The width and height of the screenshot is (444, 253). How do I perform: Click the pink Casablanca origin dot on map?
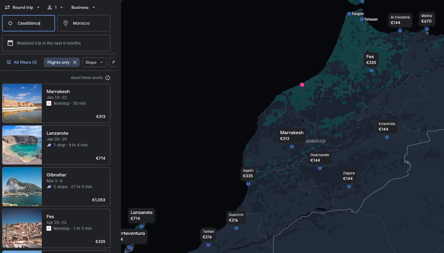click(x=302, y=85)
